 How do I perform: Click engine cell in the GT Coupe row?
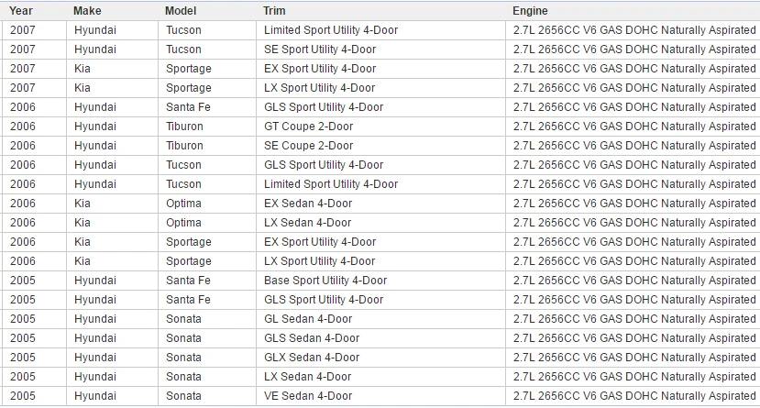coord(634,127)
